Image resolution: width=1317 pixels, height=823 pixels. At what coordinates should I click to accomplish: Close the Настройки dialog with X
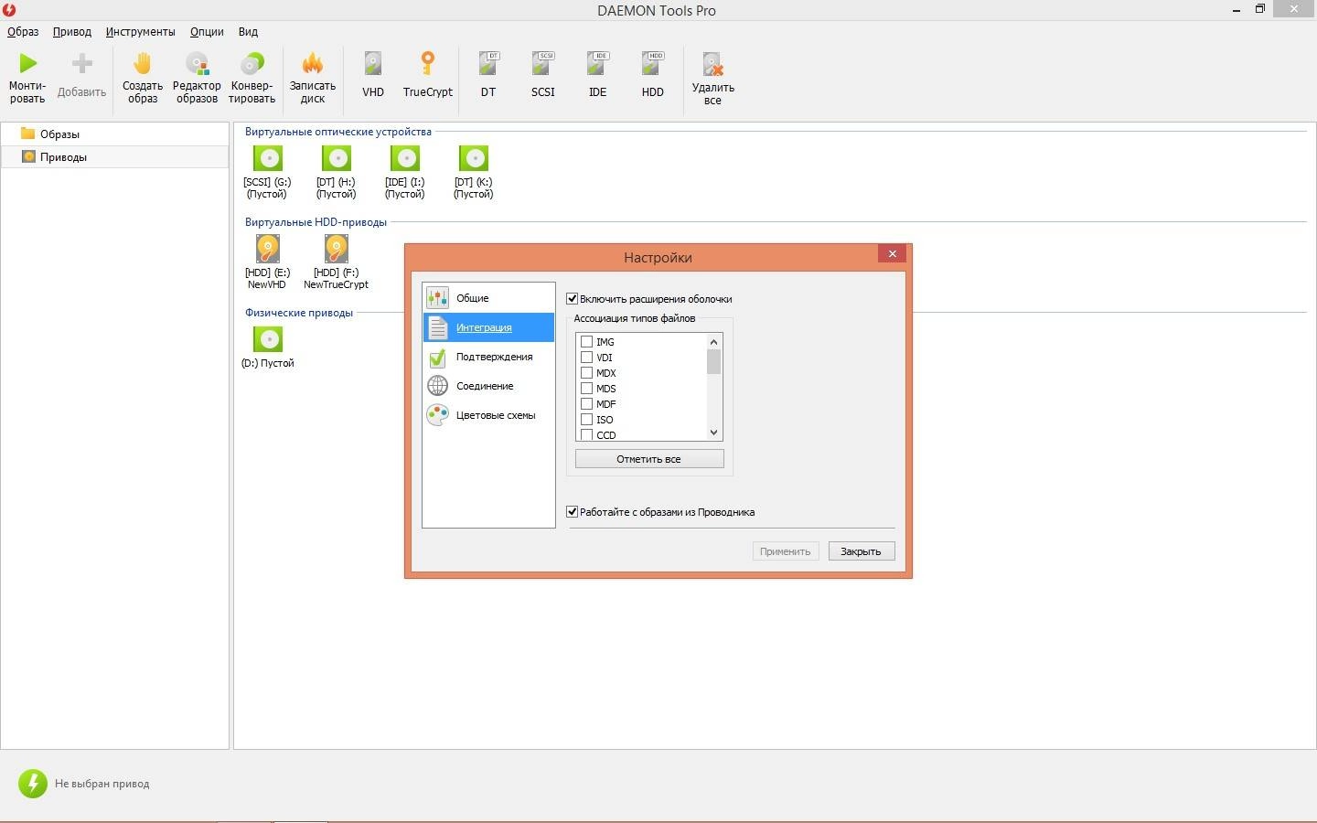coord(892,253)
